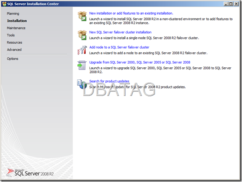Screen dimensions: 242x182
Task: Click the add node wrench tools icon
Action: point(82,50)
